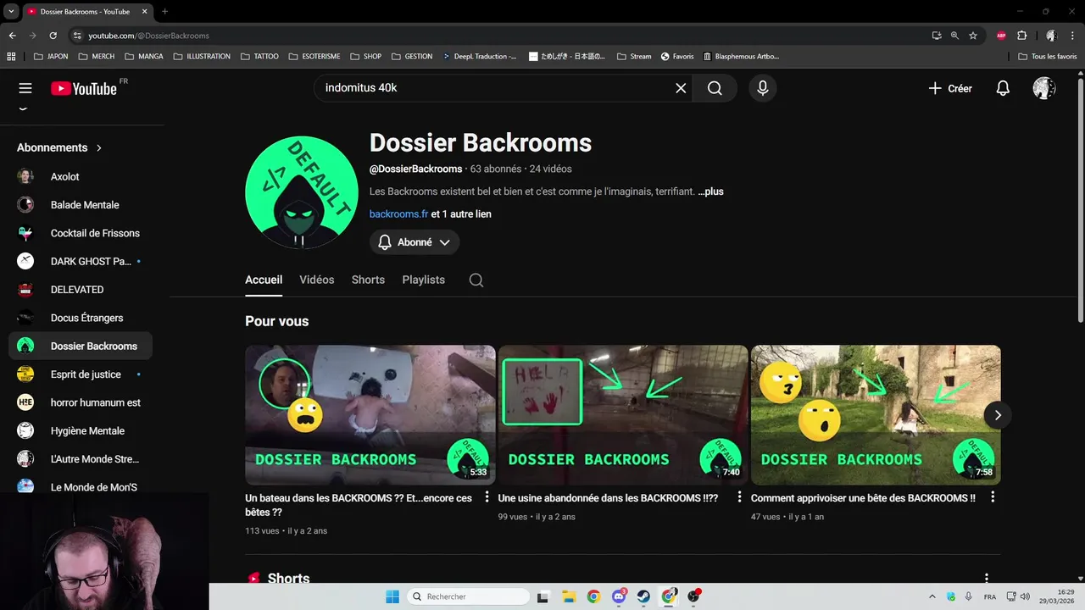Advance the Pour vous carousel with next arrow
1085x610 pixels.
(x=998, y=415)
